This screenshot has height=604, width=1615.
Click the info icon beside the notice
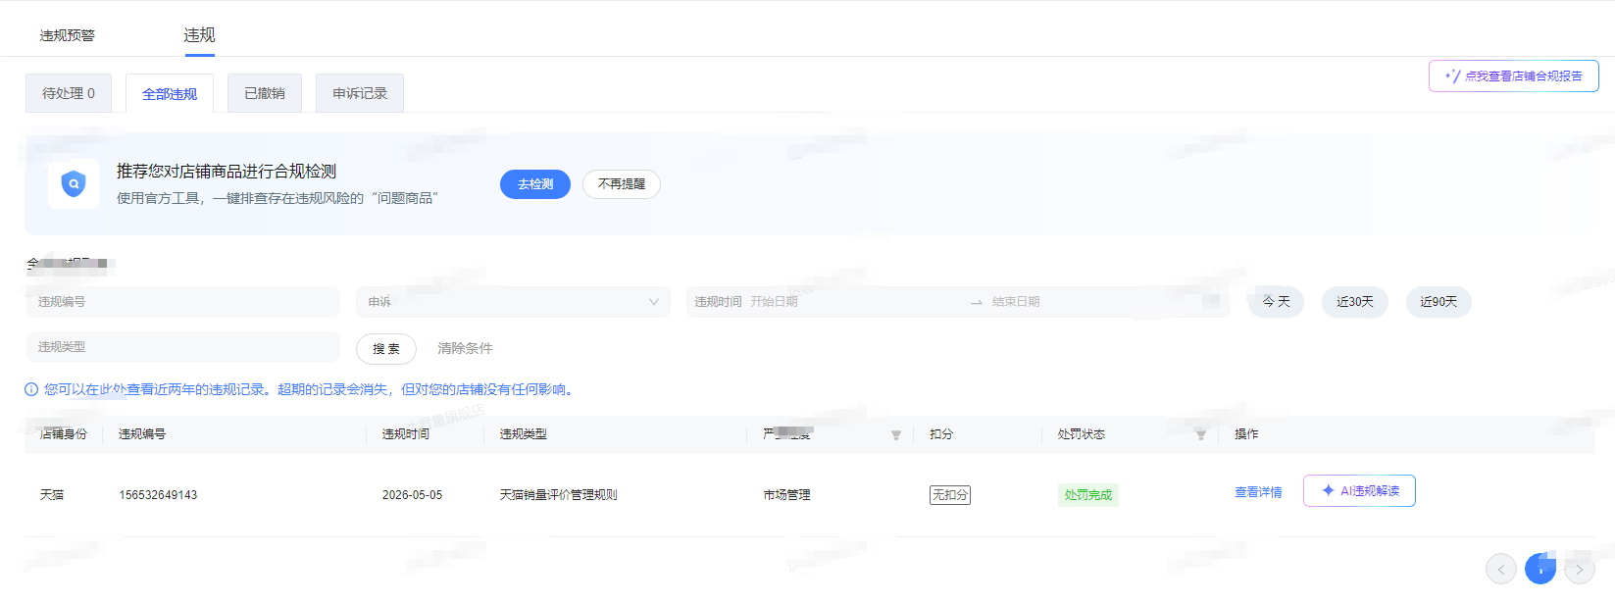pyautogui.click(x=31, y=389)
